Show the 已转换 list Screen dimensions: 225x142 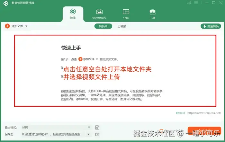(x=122, y=26)
